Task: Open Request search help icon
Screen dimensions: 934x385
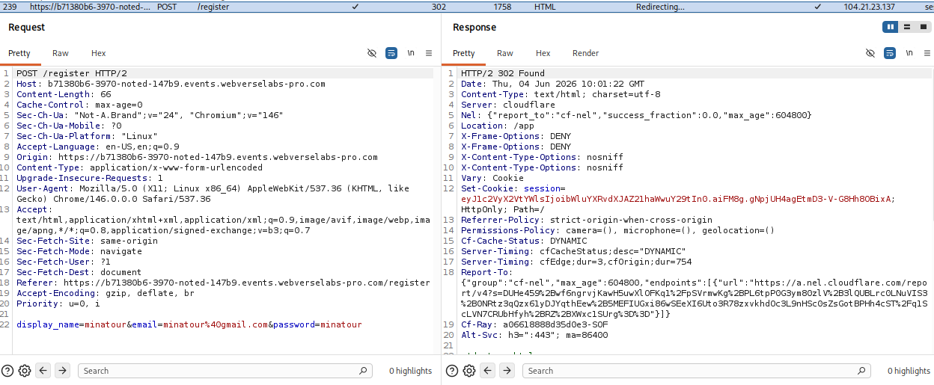Action: 7,371
